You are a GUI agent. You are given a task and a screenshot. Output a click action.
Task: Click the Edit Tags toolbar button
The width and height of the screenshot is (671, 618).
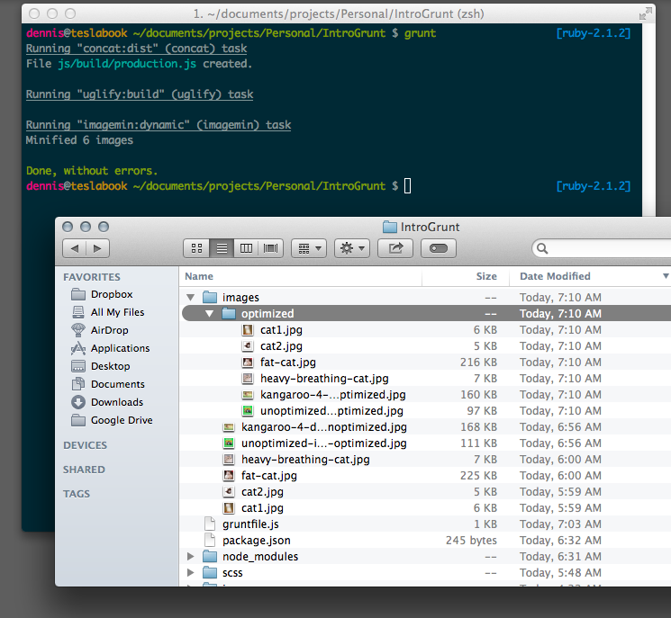439,248
